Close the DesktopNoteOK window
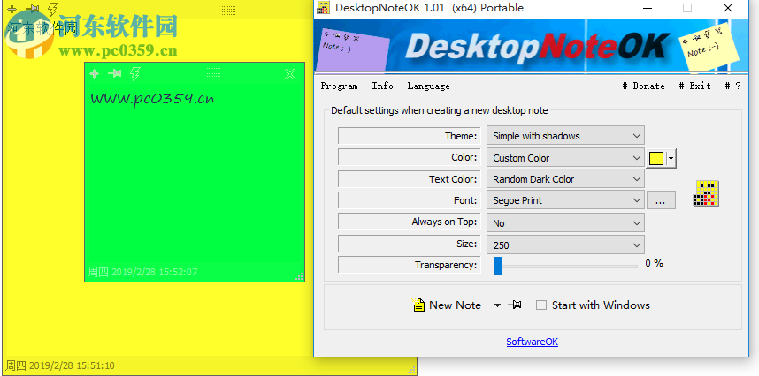The image size is (759, 376). pyautogui.click(x=727, y=8)
